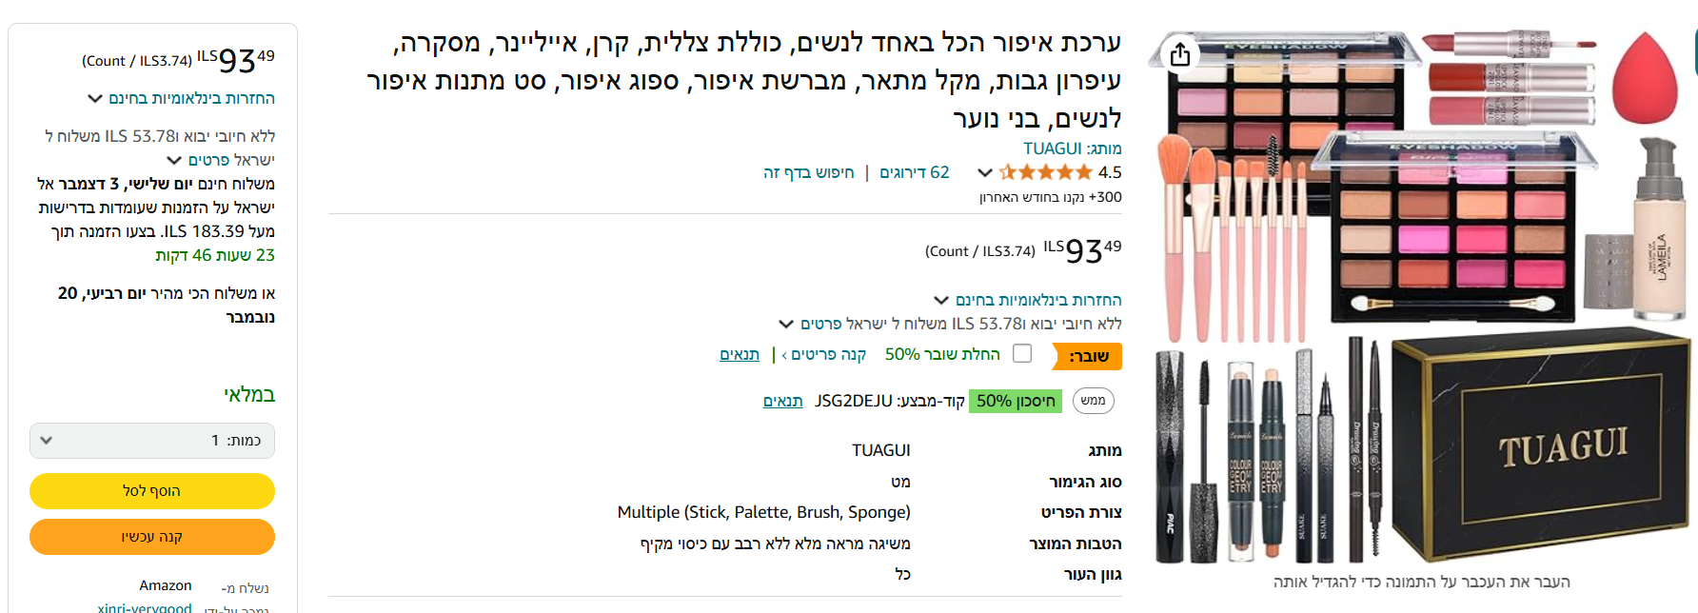The image size is (1698, 613).
Task: Click the orange Buy Now button
Action: tap(152, 537)
